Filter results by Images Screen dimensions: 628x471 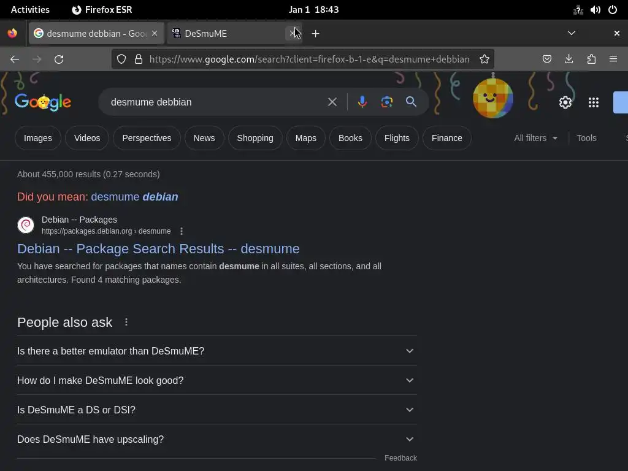point(37,138)
